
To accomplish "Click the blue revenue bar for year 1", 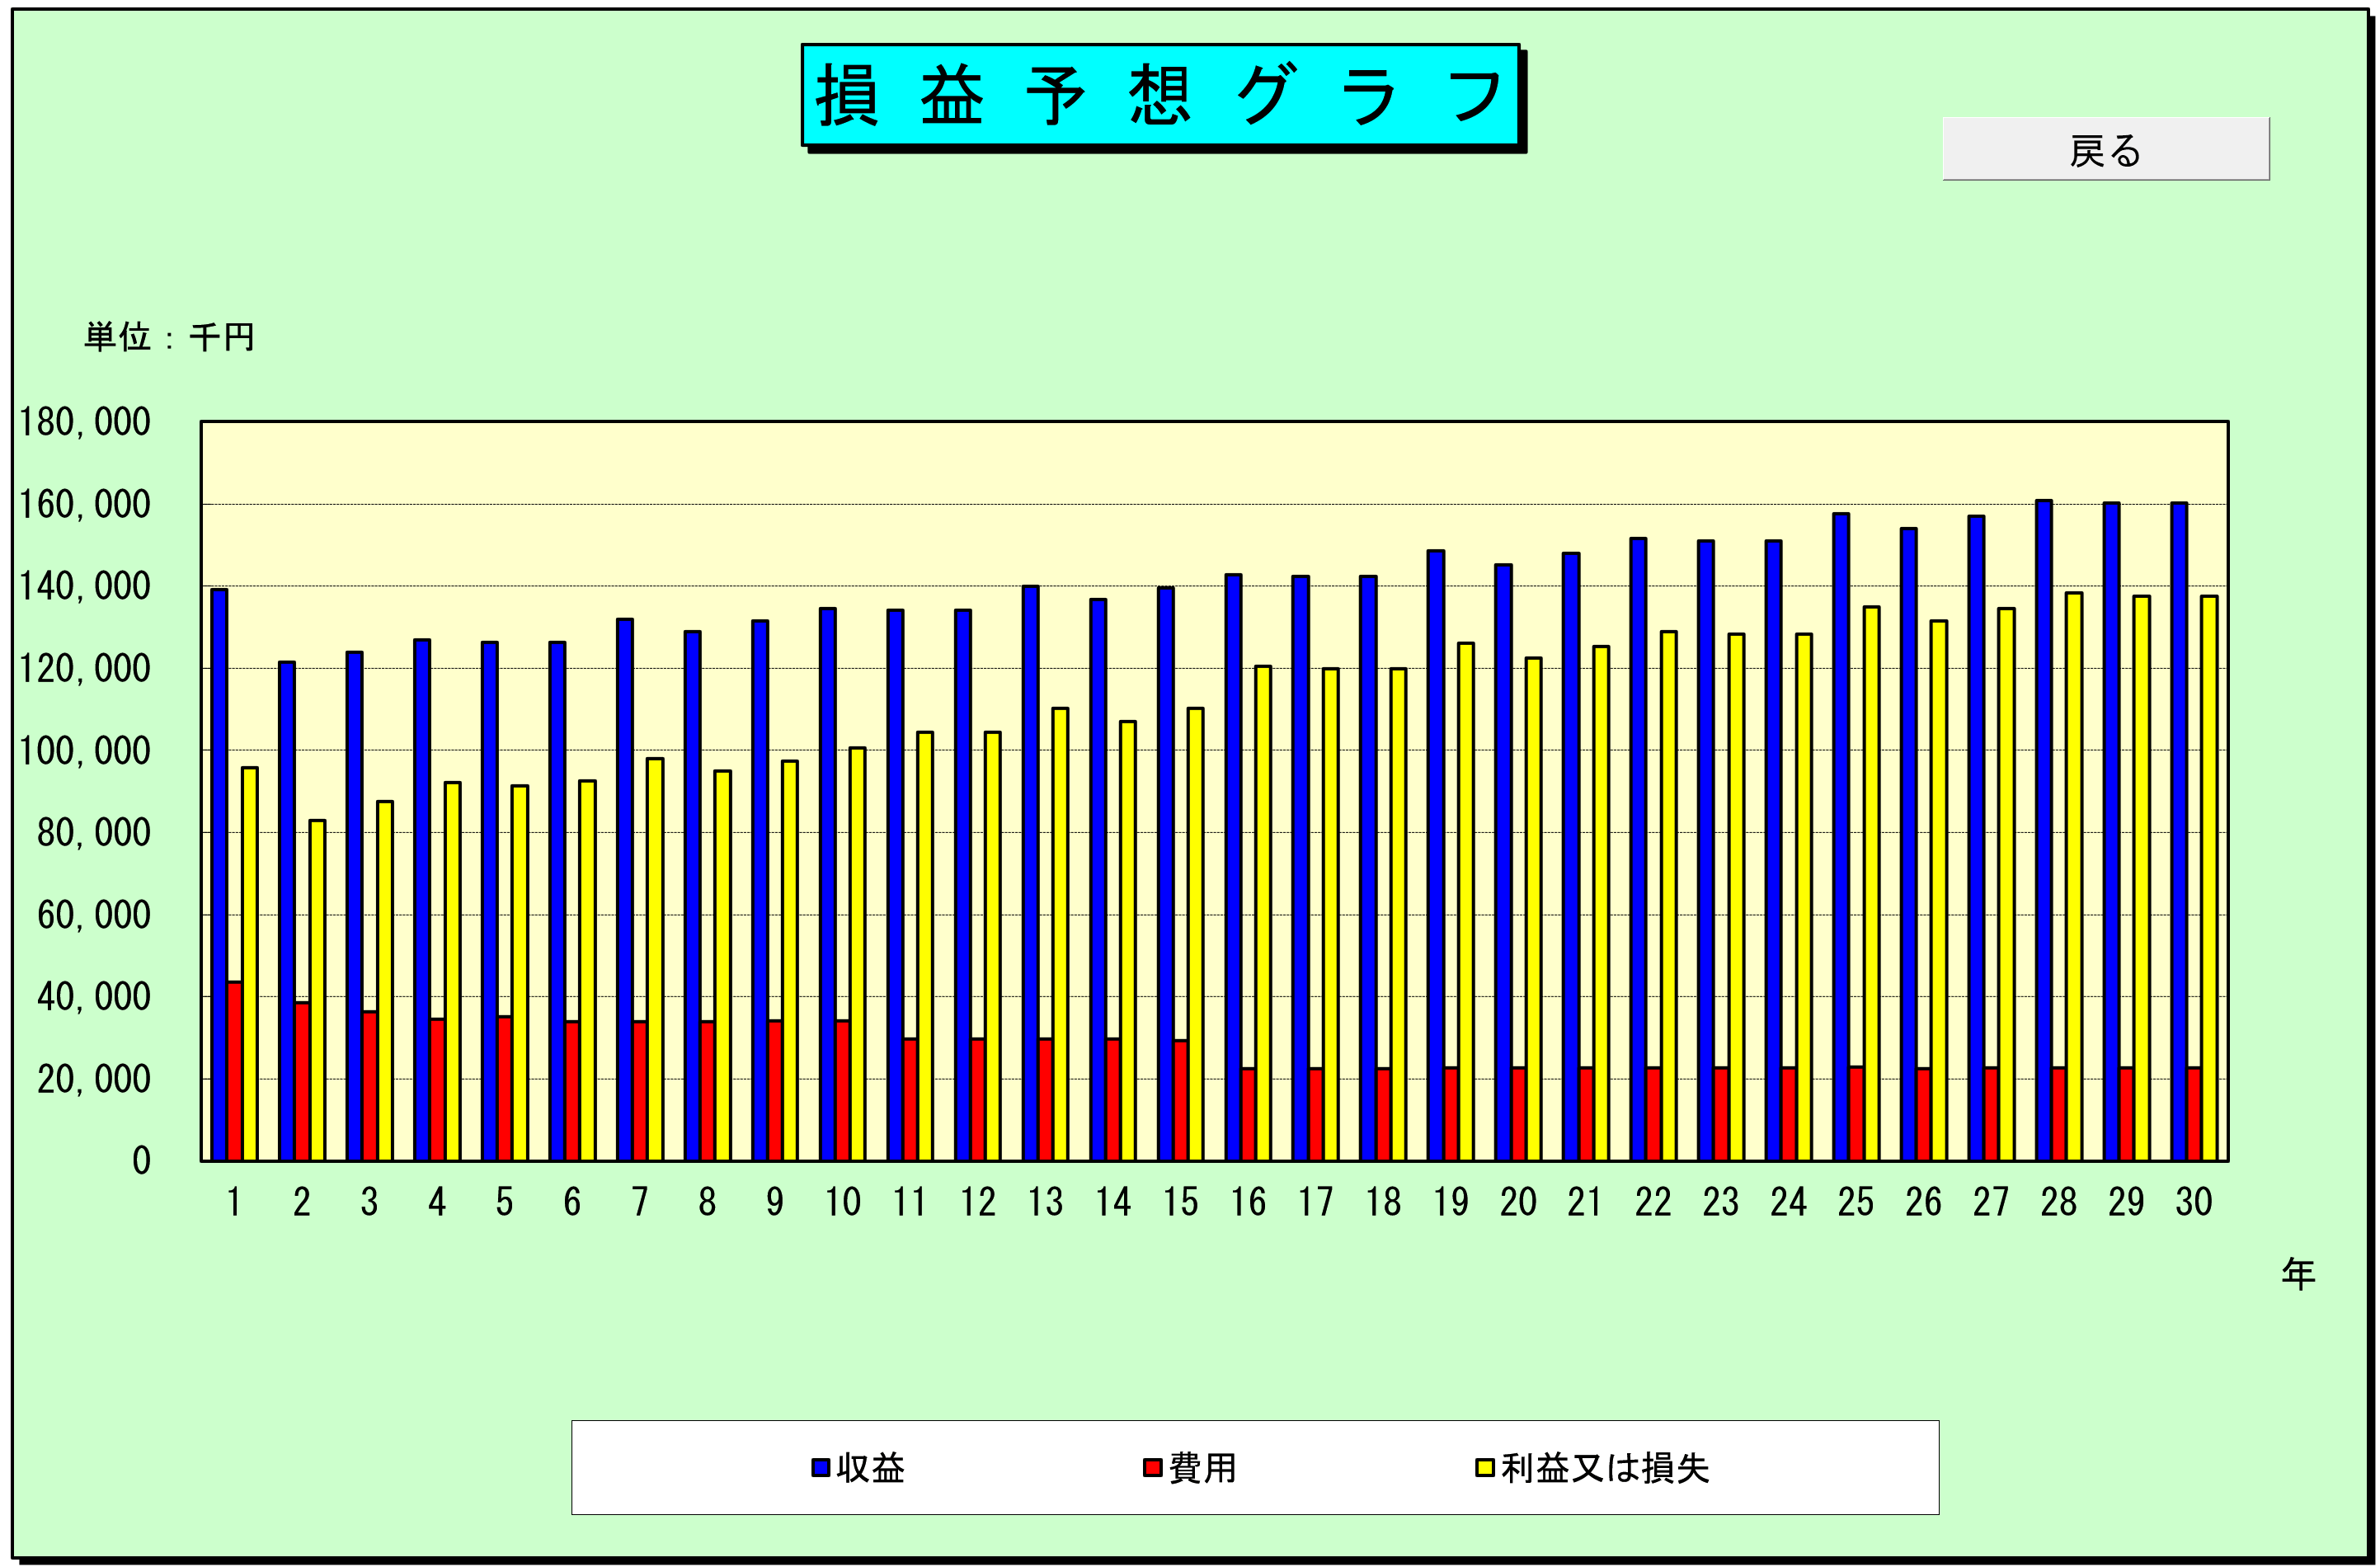I will pos(219,875).
